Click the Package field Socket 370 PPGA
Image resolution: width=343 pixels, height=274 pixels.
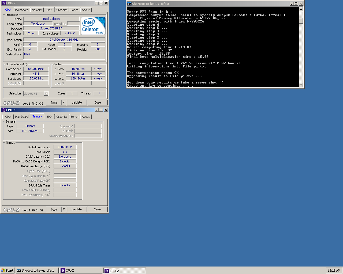point(51,28)
